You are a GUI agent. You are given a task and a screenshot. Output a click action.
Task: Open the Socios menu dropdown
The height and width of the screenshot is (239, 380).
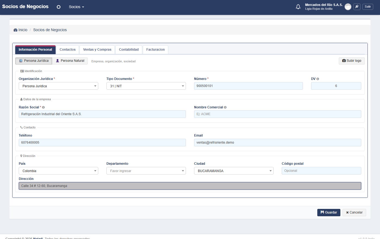click(76, 7)
